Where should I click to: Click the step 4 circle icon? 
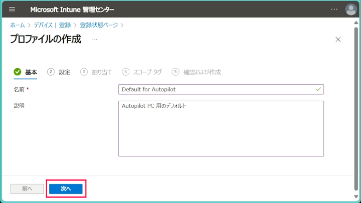125,72
